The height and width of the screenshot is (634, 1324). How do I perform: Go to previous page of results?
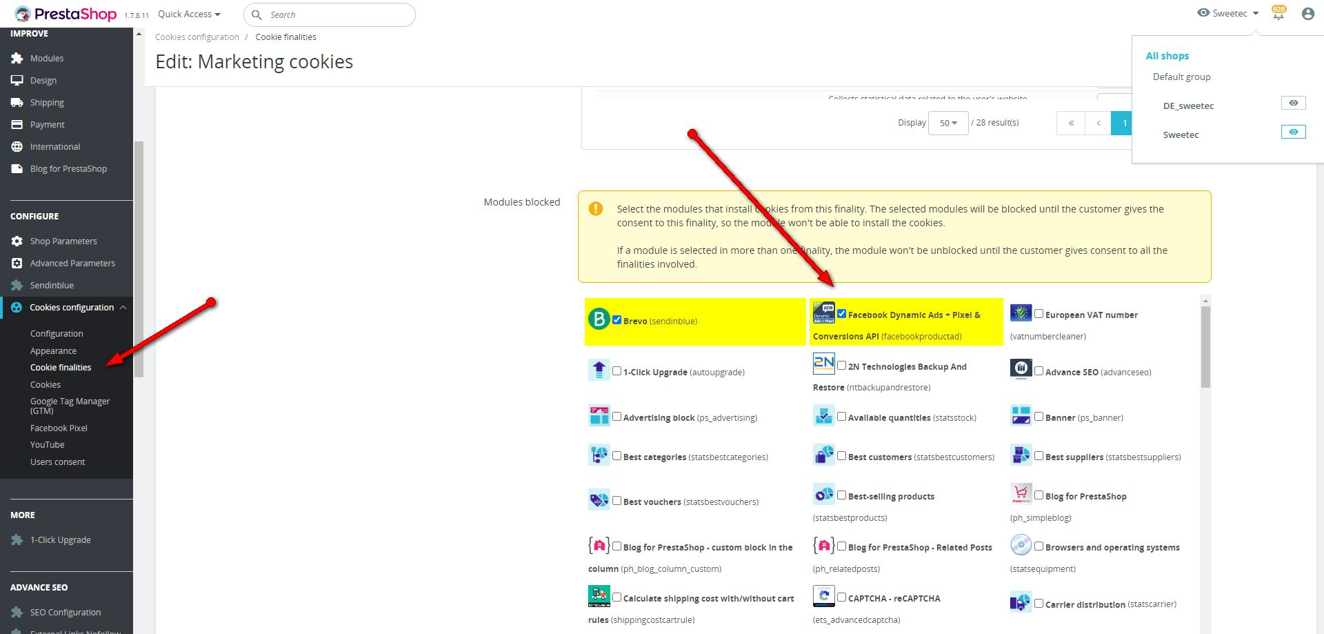pyautogui.click(x=1098, y=123)
